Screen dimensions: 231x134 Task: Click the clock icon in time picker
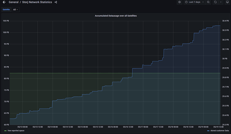[186, 2]
